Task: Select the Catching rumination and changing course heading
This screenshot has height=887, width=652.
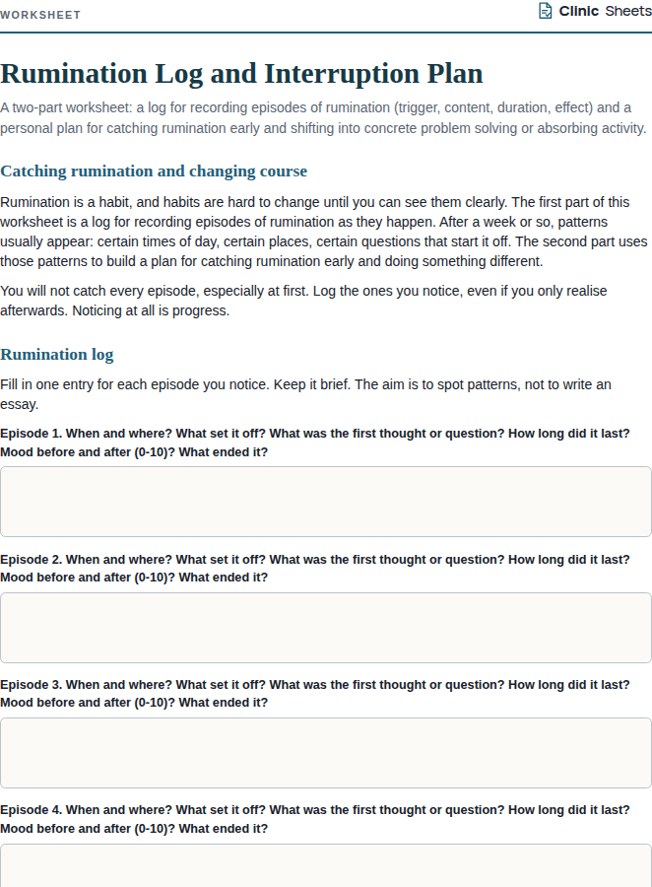Action: click(154, 171)
